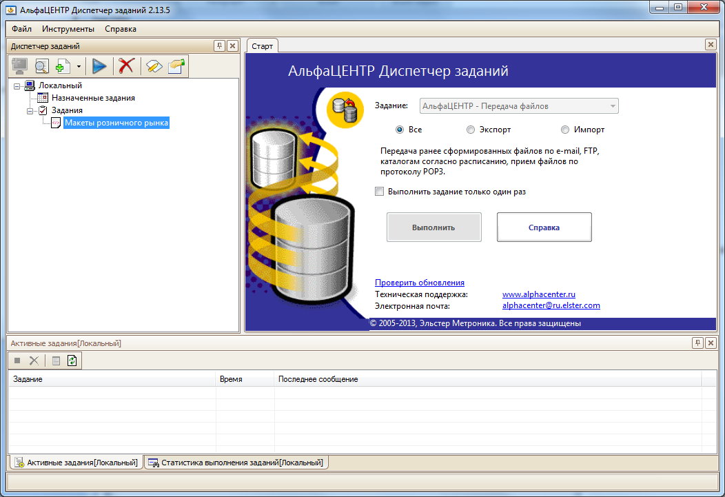Select the Все radio button
This screenshot has width=725, height=497.
[400, 130]
